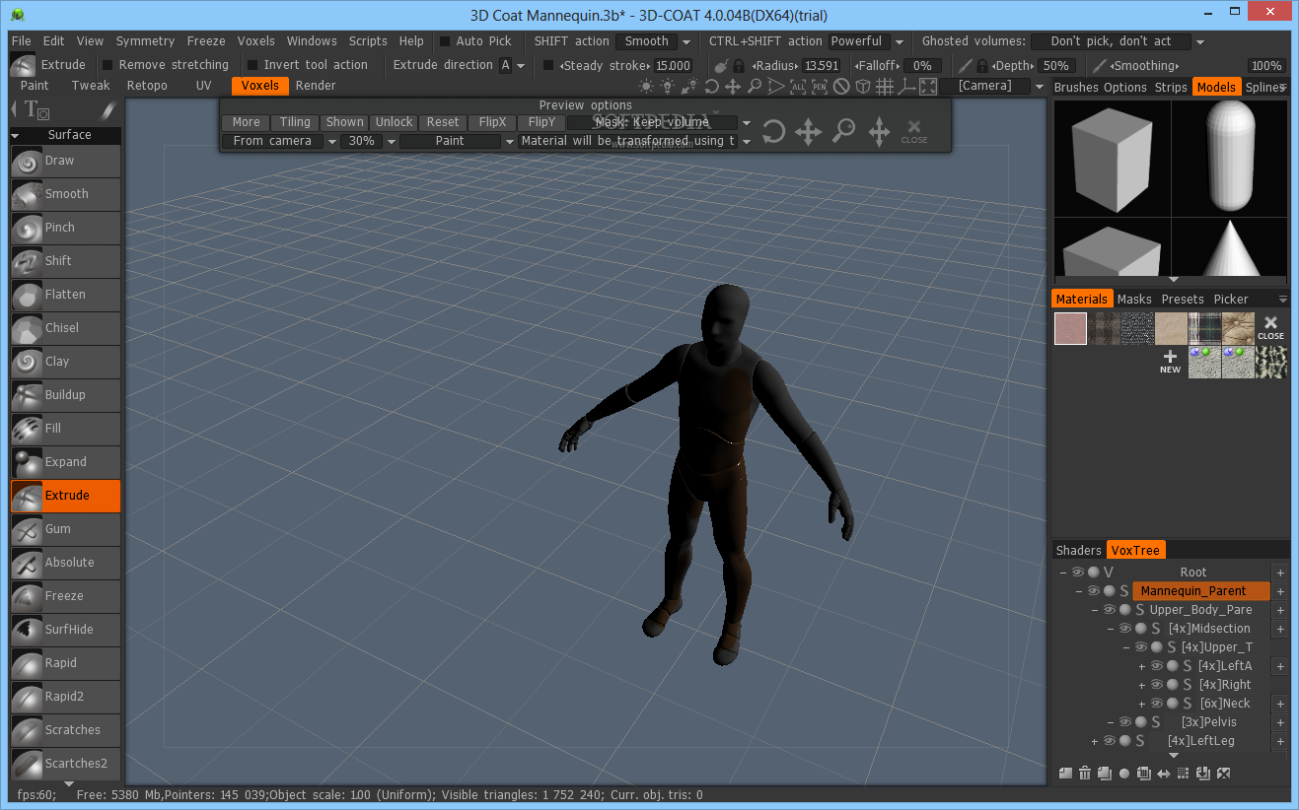This screenshot has width=1299, height=810.
Task: Select the capsule model thumbnail
Action: 1229,156
